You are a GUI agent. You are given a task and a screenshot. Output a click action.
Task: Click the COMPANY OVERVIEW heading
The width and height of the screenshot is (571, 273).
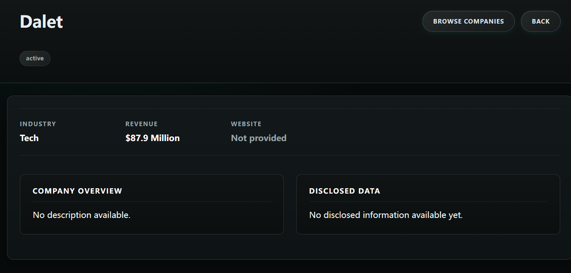(x=77, y=191)
